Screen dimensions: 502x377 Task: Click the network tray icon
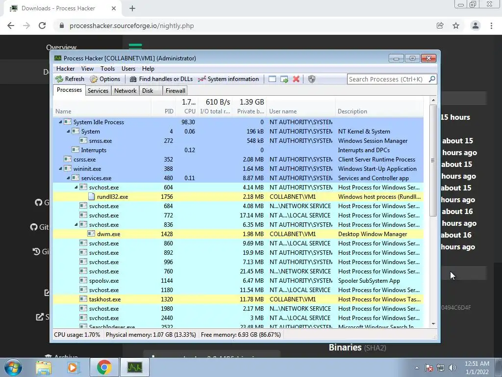point(441,368)
